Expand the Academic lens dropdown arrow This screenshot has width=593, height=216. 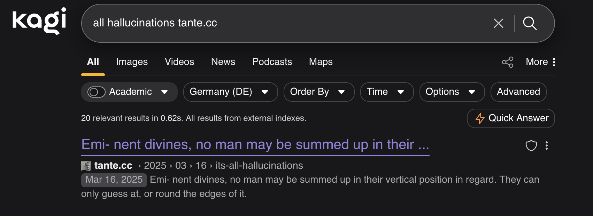[x=164, y=92]
